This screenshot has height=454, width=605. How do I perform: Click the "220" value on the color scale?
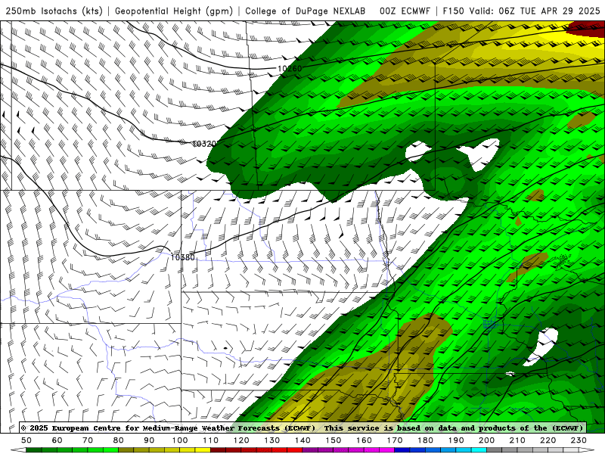pos(548,440)
